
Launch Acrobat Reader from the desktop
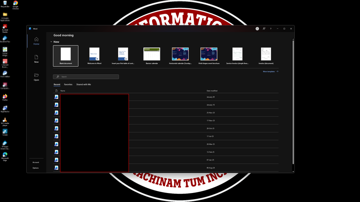pyautogui.click(x=5, y=28)
